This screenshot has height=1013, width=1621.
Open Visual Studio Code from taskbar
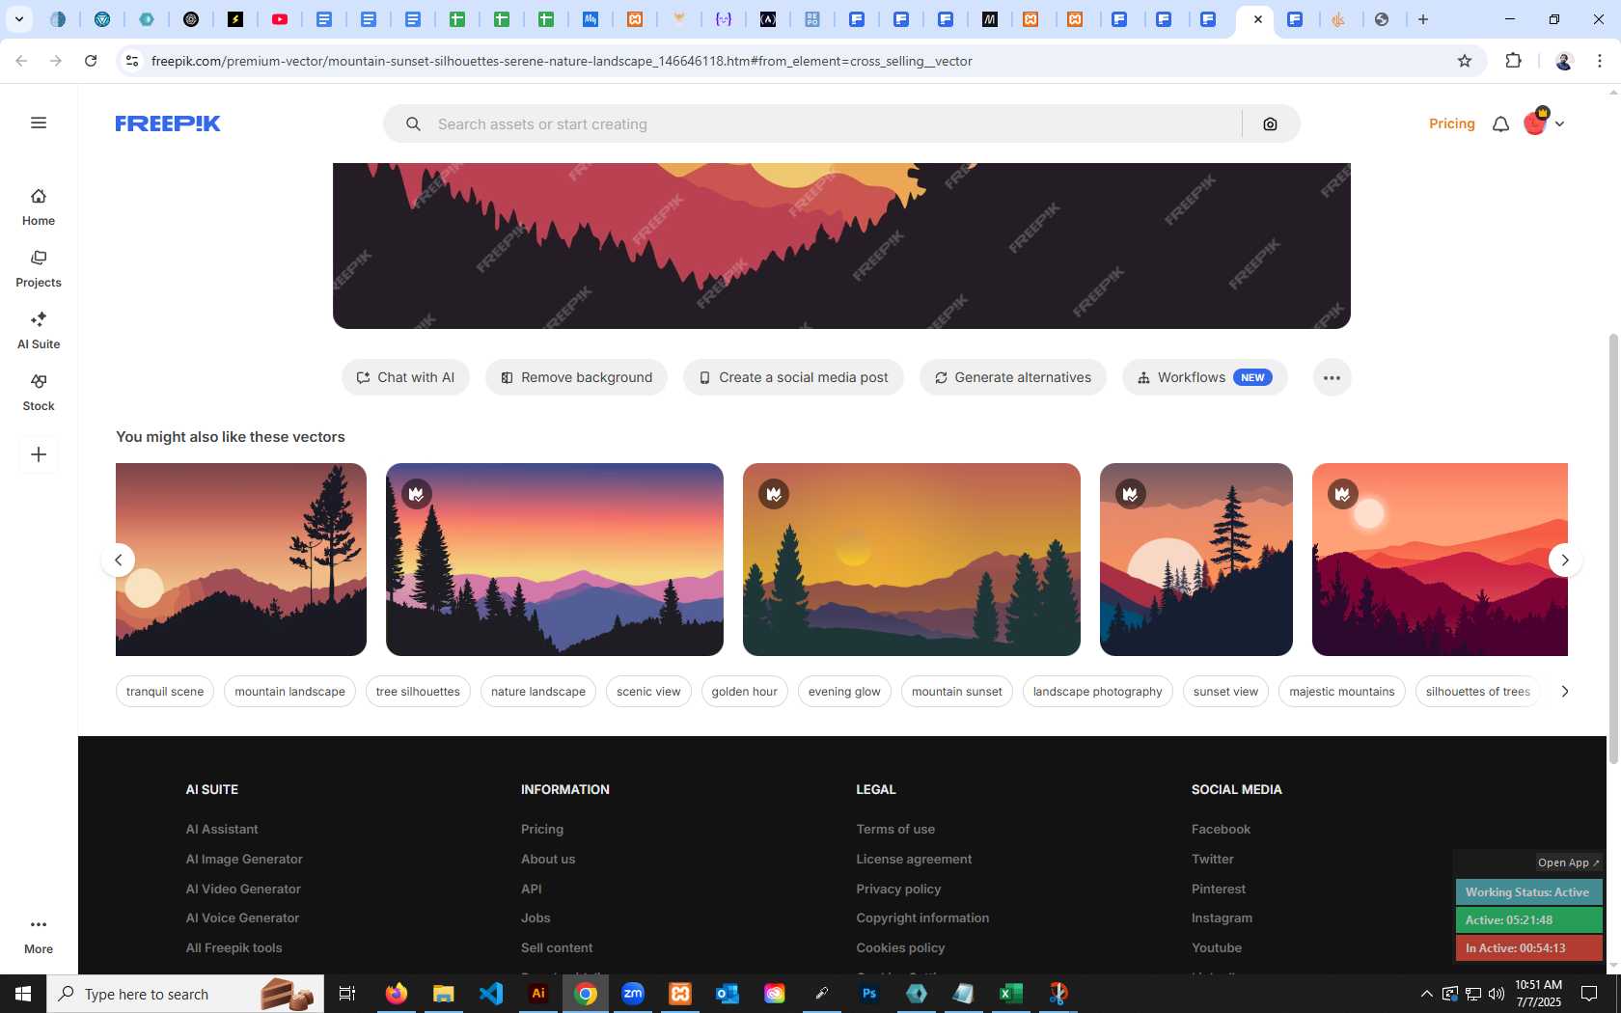[x=491, y=994]
